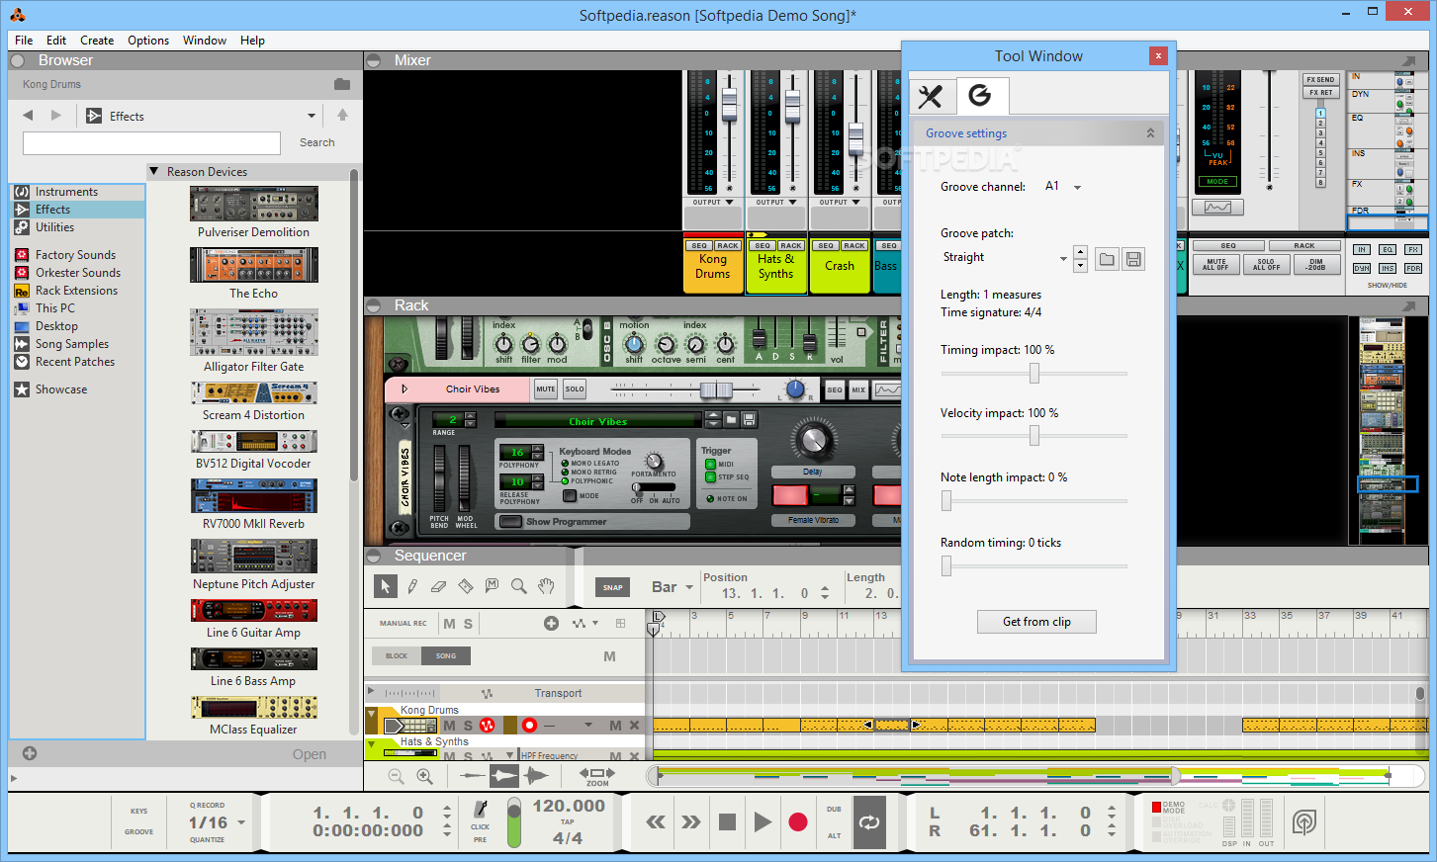Screen dimensions: 1437x862
Task: Open the Bar snap value dropdown
Action: coord(687,588)
